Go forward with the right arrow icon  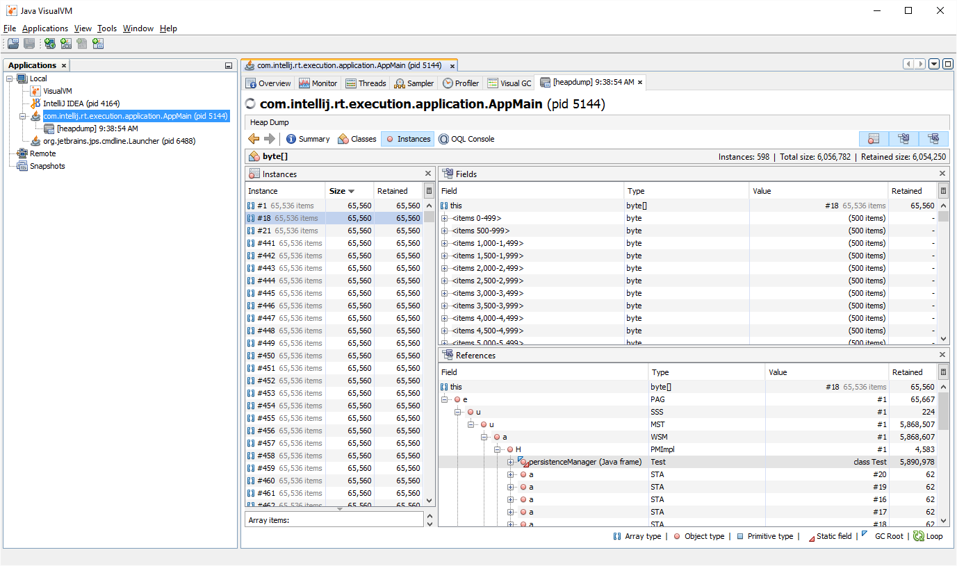(x=270, y=139)
